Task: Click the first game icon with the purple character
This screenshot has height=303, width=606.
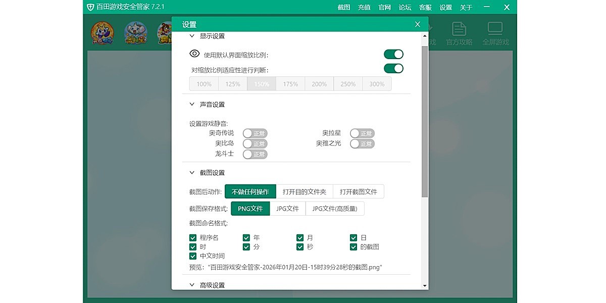Action: point(103,33)
